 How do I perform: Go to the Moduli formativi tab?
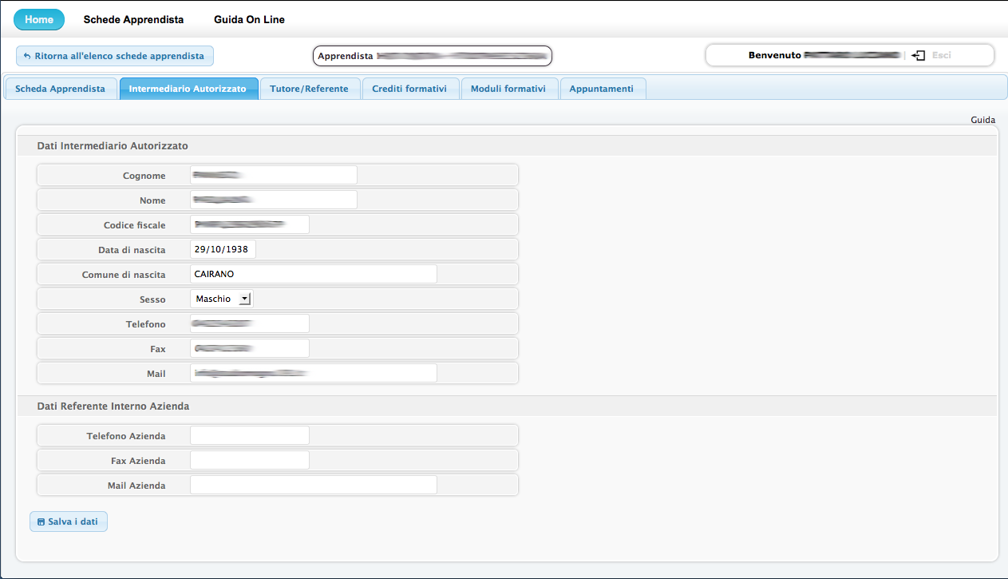(x=508, y=89)
